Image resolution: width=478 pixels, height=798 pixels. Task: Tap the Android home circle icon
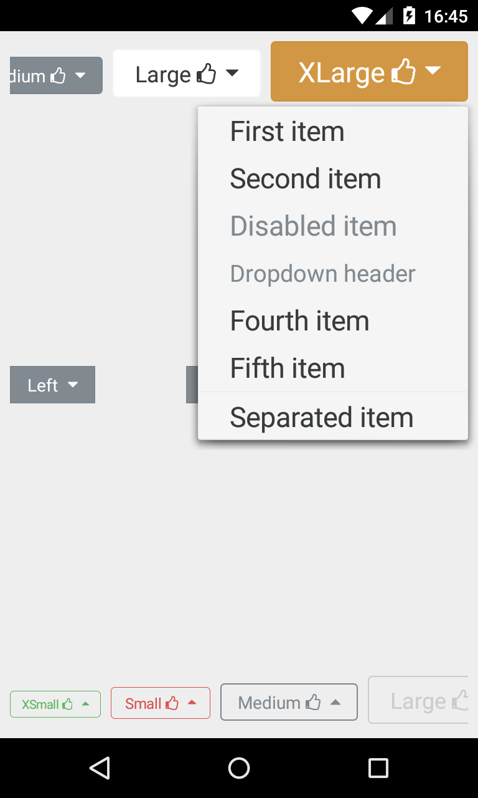239,768
